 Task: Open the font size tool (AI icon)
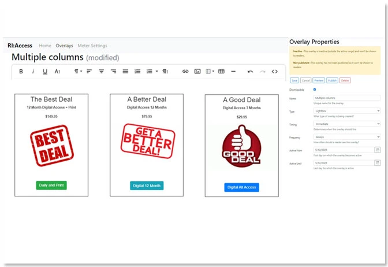57,71
